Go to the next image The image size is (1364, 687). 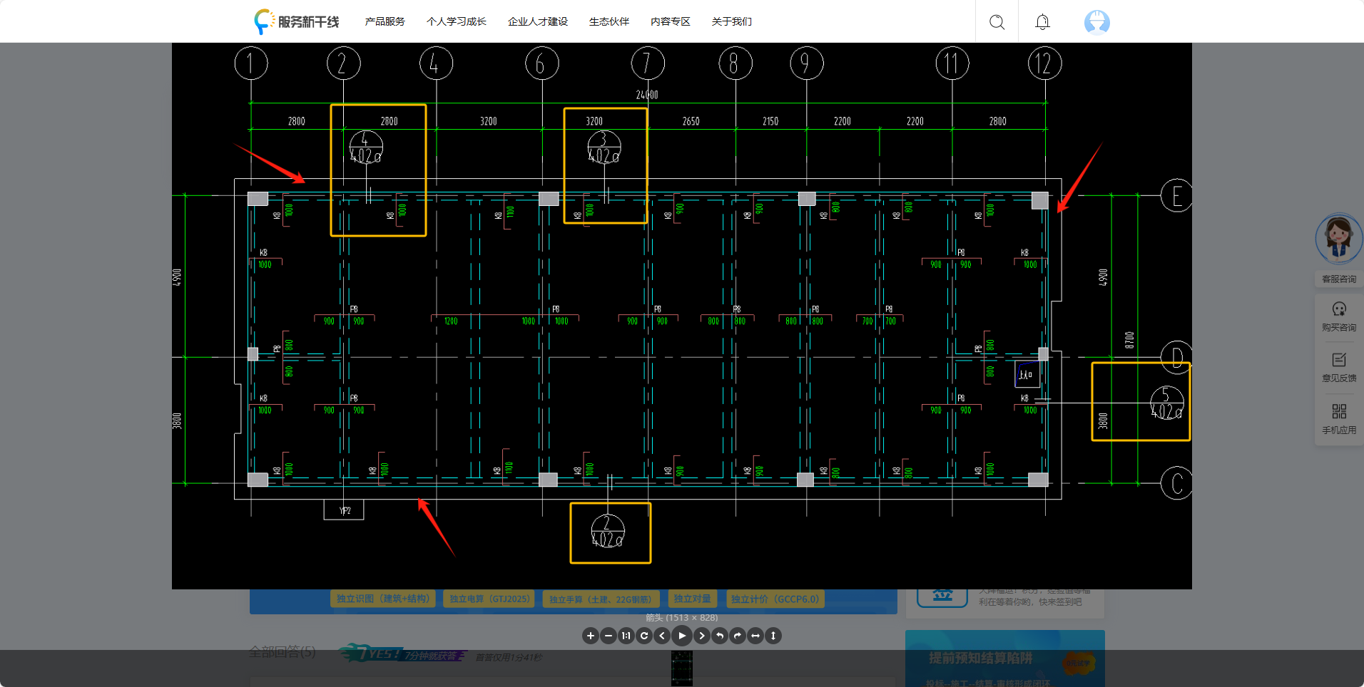click(x=702, y=636)
